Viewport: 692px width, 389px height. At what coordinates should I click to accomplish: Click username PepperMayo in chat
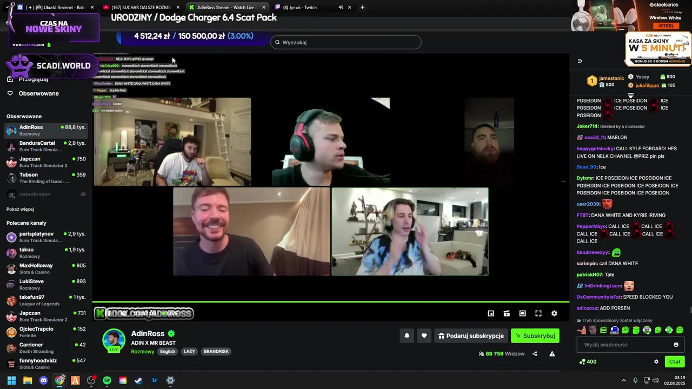(x=591, y=226)
